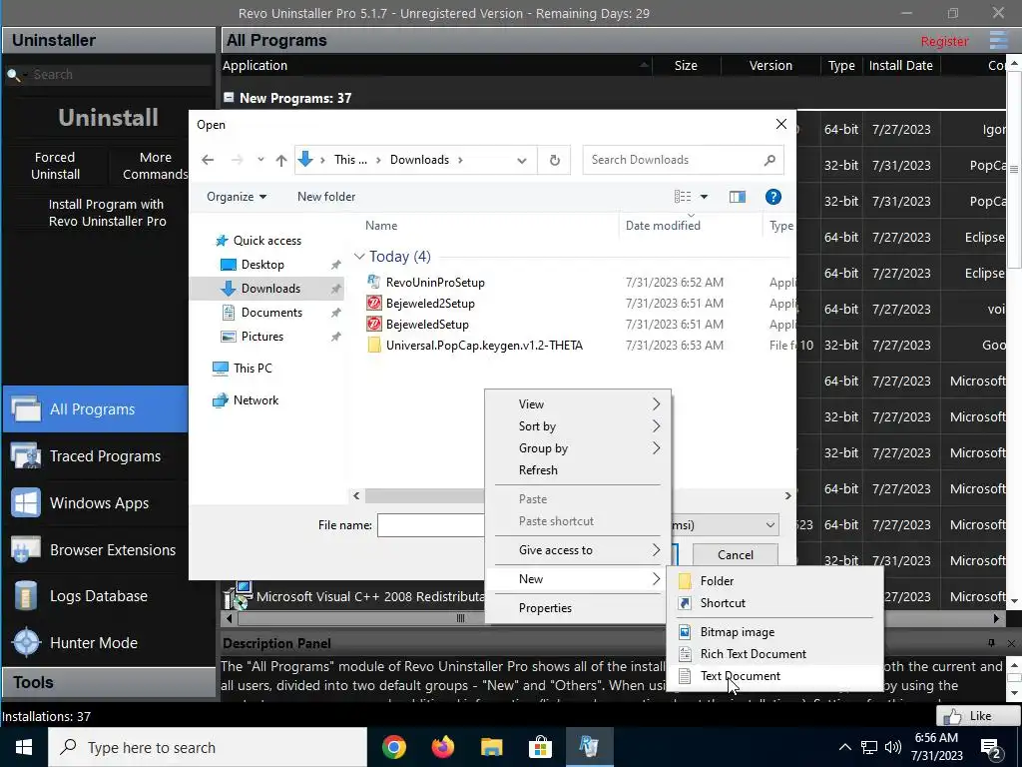The height and width of the screenshot is (767, 1022).
Task: Click the Search Downloads field
Action: coord(683,160)
